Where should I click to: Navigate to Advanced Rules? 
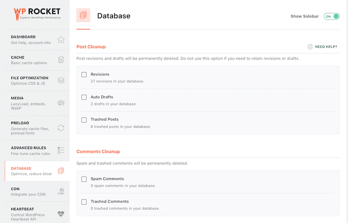tap(37, 151)
